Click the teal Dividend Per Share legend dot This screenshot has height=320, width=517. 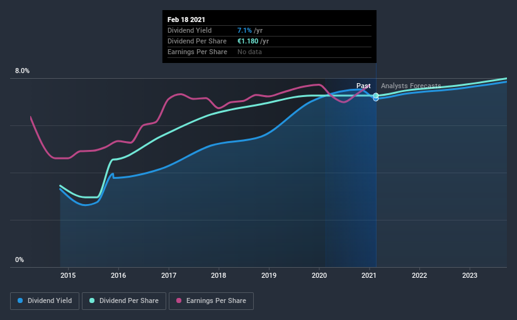click(x=92, y=300)
